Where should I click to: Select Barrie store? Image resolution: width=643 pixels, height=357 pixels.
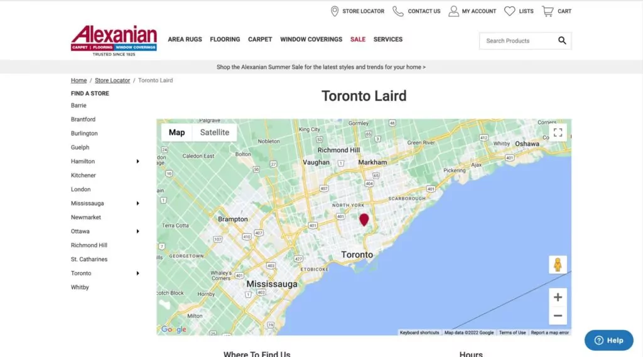click(78, 106)
